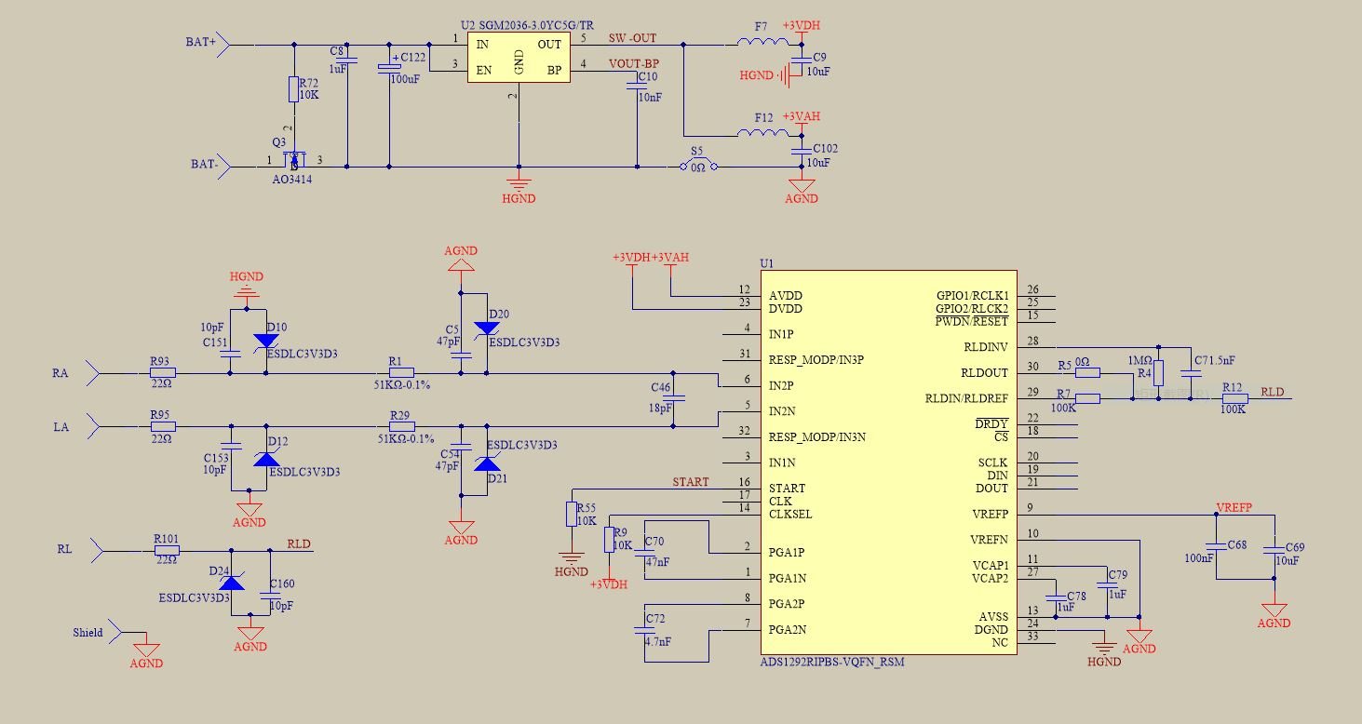This screenshot has height=724, width=1362.
Task: Select resistor R72 10K
Action: pos(294,89)
